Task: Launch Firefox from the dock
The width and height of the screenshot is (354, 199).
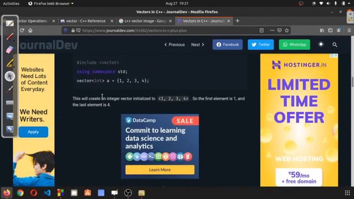Action: tap(7, 193)
